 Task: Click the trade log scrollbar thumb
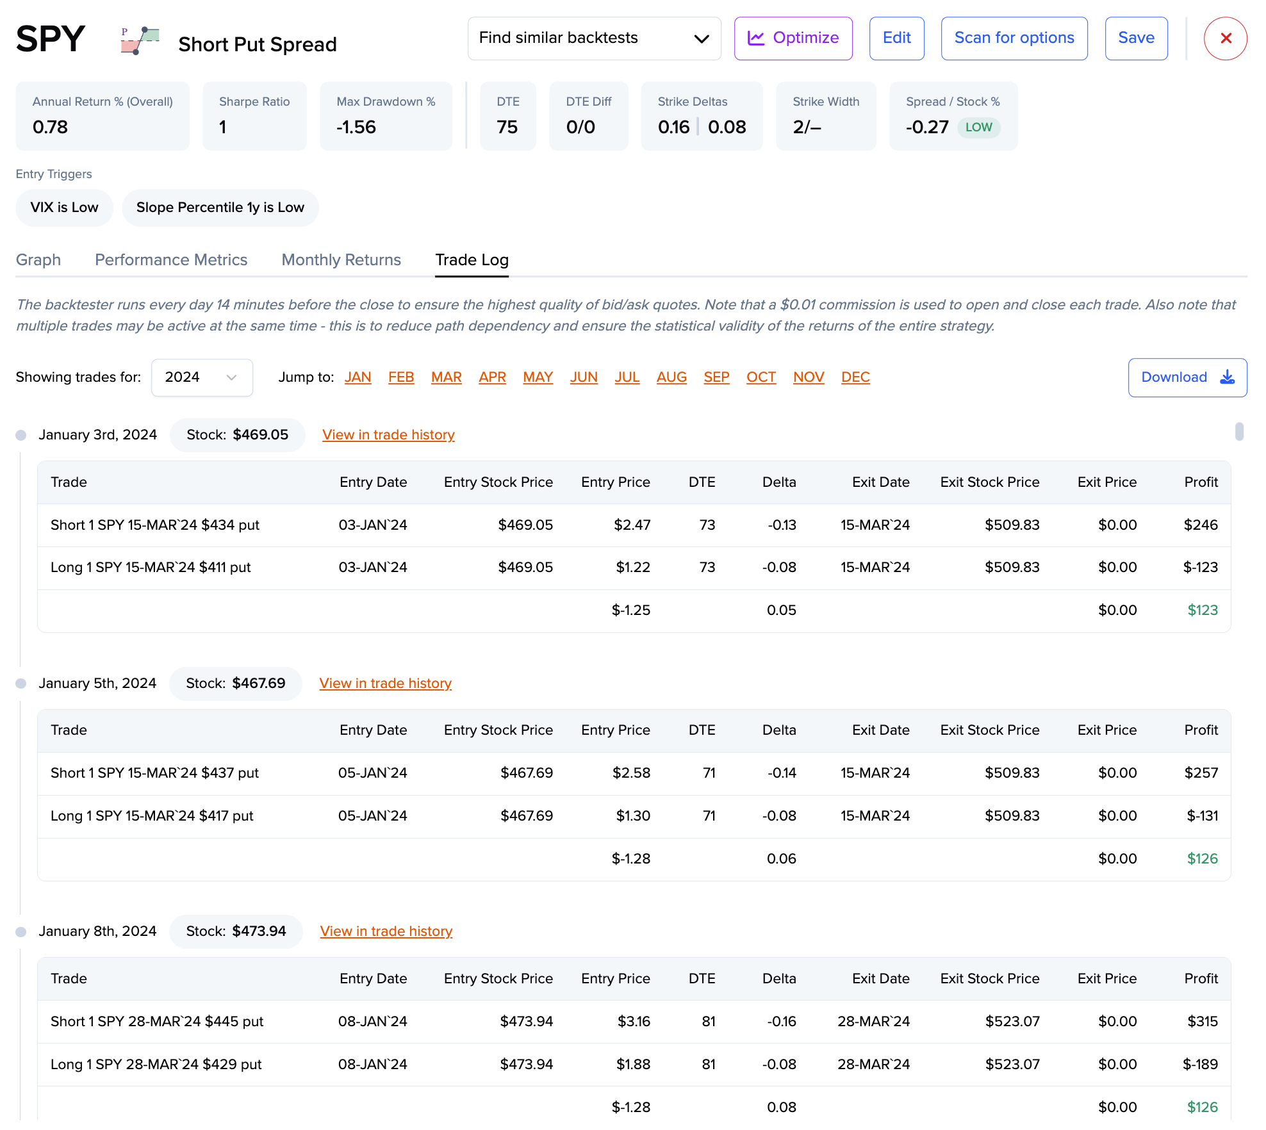pyautogui.click(x=1239, y=432)
